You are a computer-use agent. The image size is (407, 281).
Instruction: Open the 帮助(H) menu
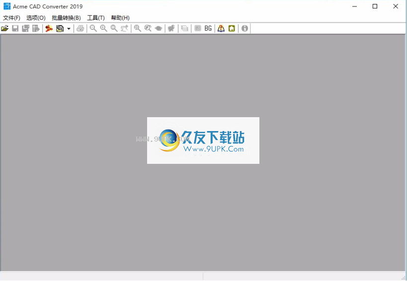(x=120, y=18)
